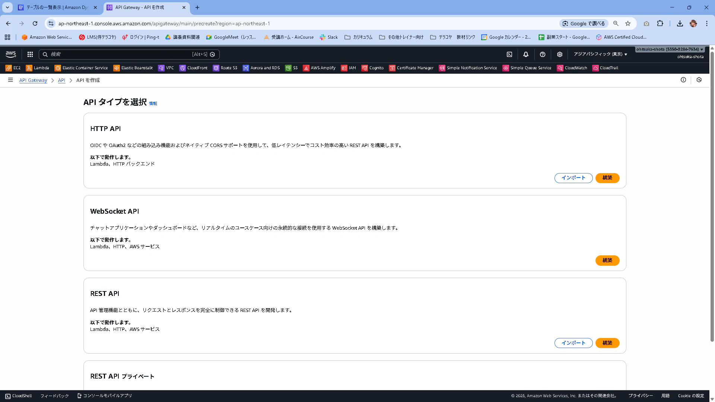This screenshot has height=402, width=715.
Task: Open Elastic Container Service shortcut
Action: pyautogui.click(x=81, y=68)
